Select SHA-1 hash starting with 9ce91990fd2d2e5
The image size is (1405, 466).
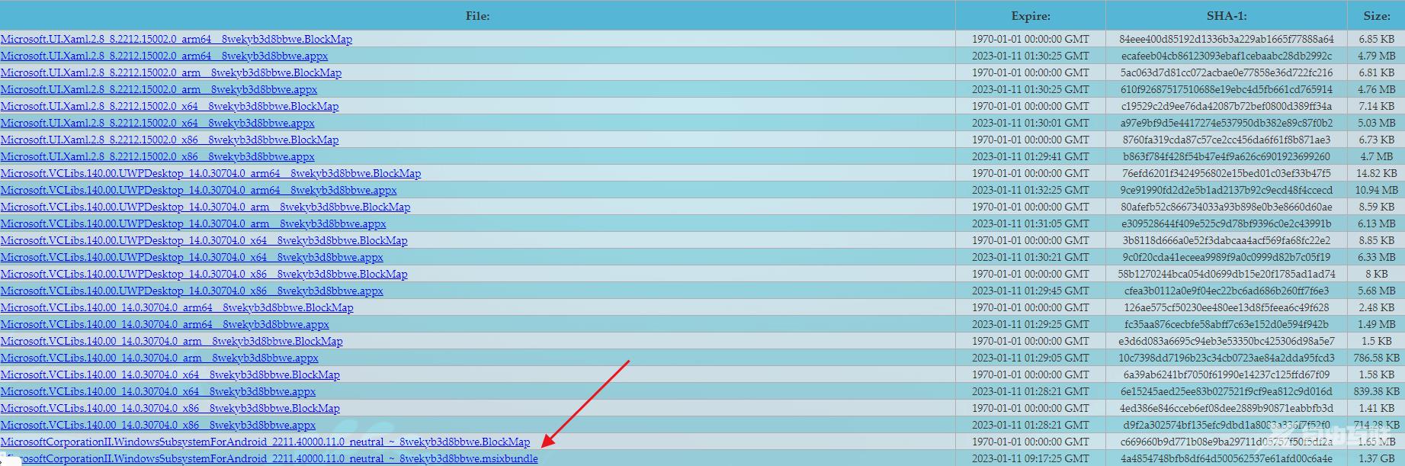pyautogui.click(x=1227, y=190)
